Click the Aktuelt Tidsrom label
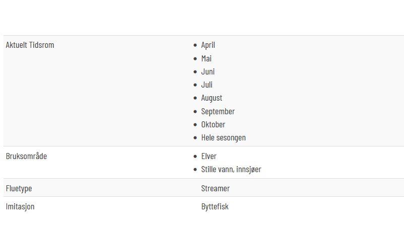 [x=30, y=45]
